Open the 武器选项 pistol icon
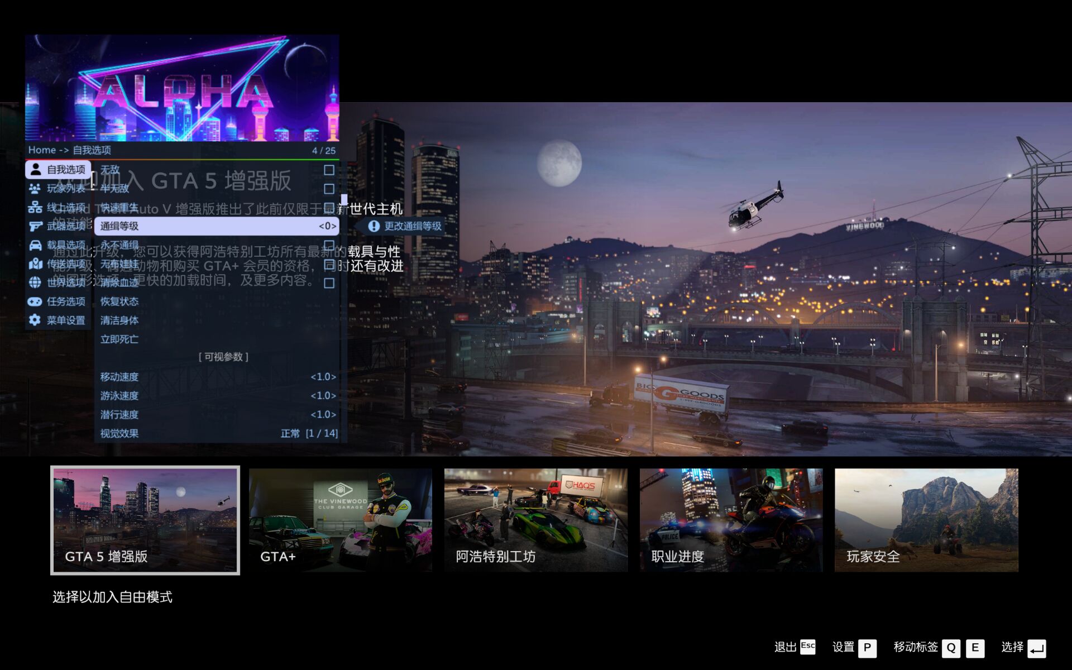The width and height of the screenshot is (1072, 670). coord(35,226)
